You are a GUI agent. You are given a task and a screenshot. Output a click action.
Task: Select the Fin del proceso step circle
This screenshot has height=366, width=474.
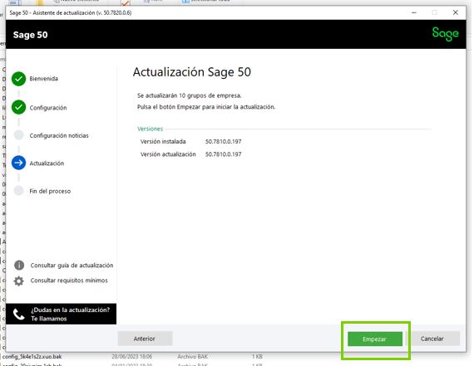(x=19, y=191)
